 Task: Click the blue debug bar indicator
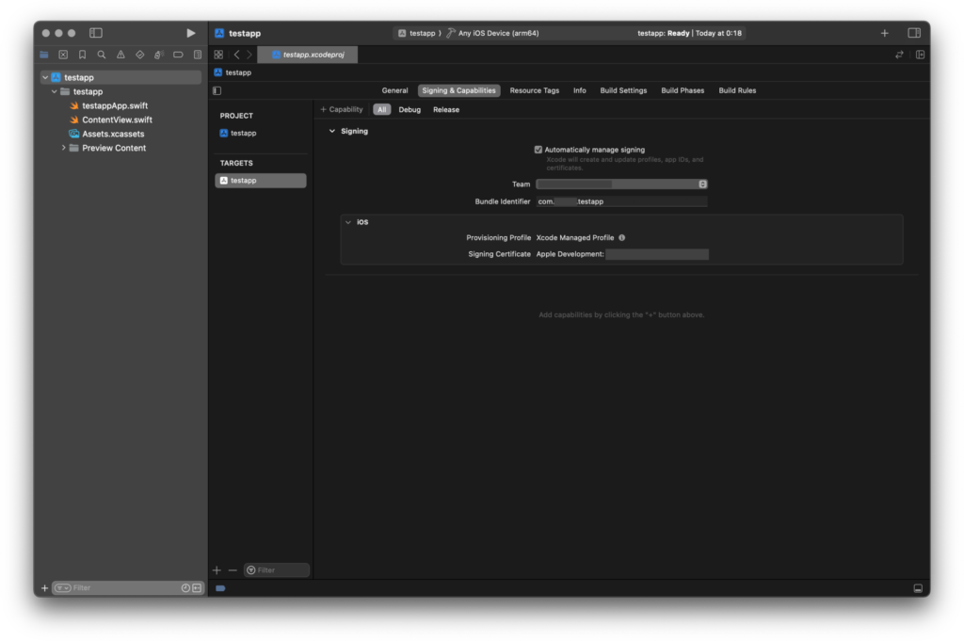click(220, 588)
